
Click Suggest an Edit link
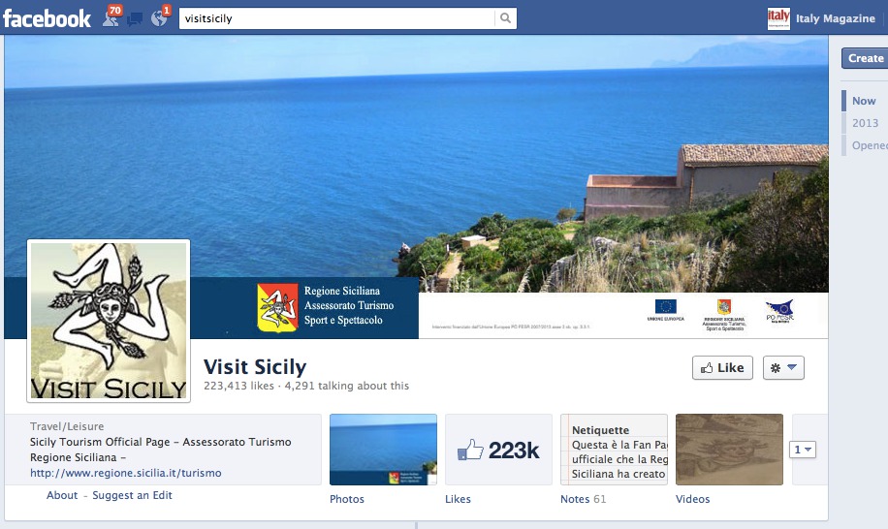tap(132, 495)
